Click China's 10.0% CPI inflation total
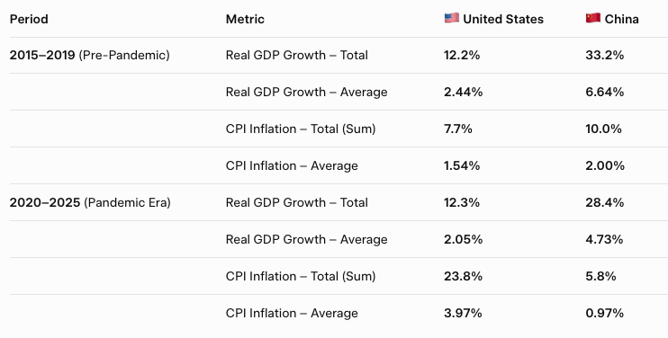 click(x=604, y=129)
